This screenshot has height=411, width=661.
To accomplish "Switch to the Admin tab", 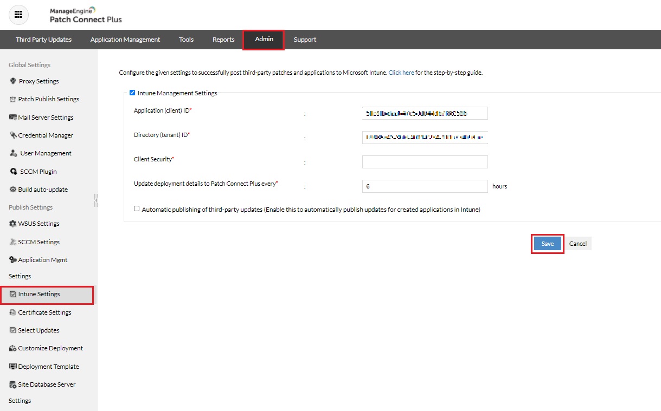I will click(x=264, y=40).
